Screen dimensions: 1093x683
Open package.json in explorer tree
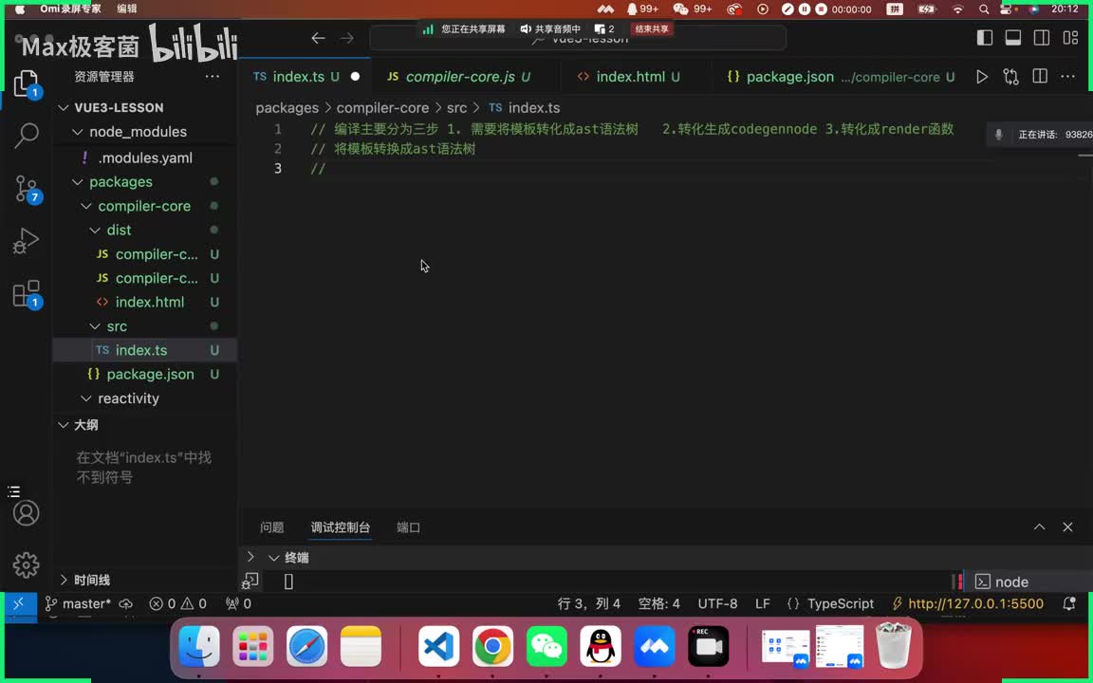click(x=145, y=375)
